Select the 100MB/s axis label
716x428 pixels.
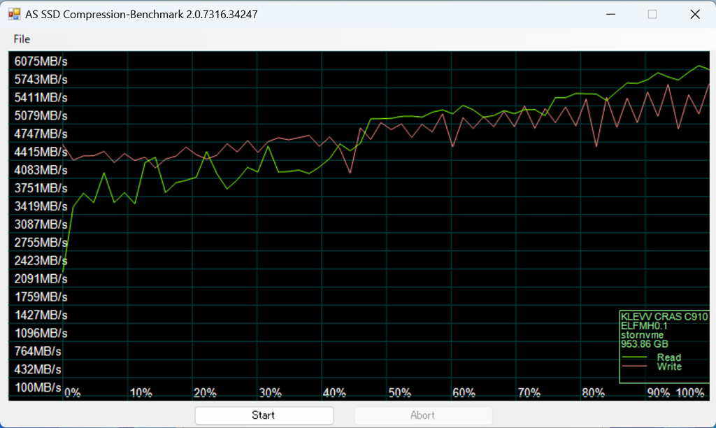point(38,387)
